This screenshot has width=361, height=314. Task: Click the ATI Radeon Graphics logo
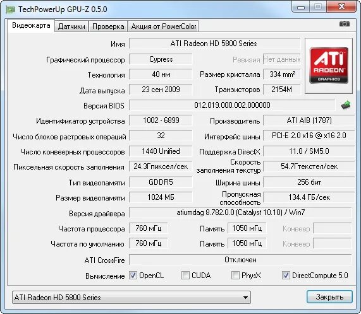click(329, 66)
